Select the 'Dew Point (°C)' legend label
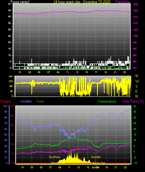The width and height of the screenshot is (145, 172). click(133, 101)
